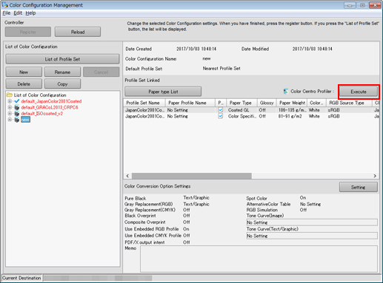Click inside the Memo text field
This screenshot has height=283, width=383.
(x=259, y=259)
